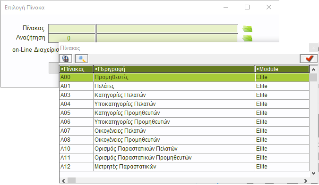Image resolution: width=319 pixels, height=185 pixels.
Task: Click the Πίνακας description input field
Action: coord(167,29)
